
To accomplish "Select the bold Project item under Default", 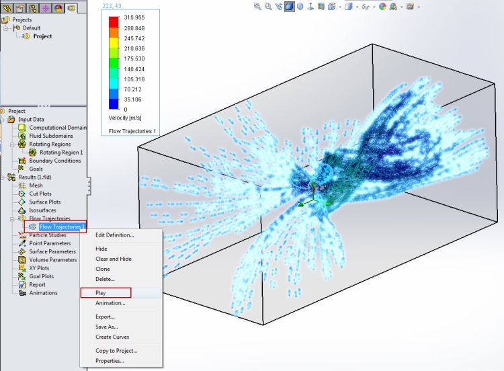I will (x=42, y=36).
